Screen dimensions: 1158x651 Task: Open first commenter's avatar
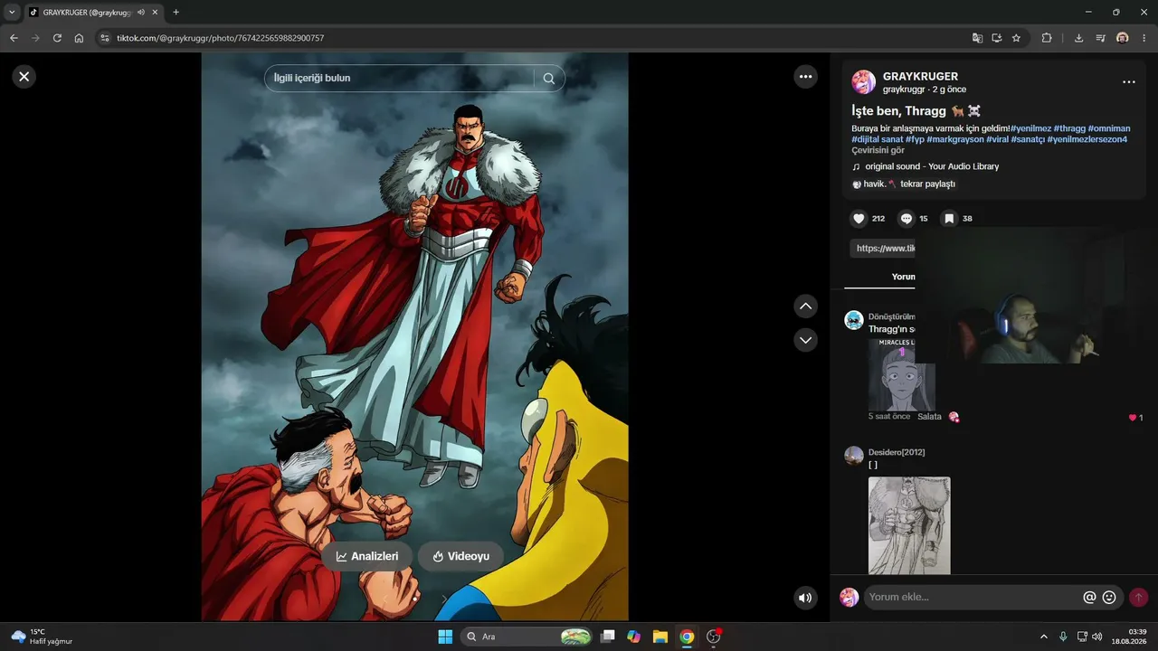tap(854, 320)
